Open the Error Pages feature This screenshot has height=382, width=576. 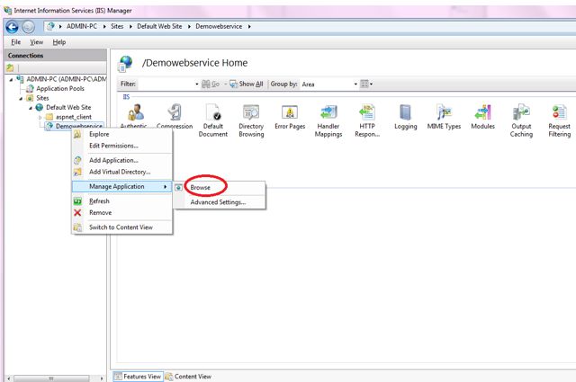coord(290,117)
